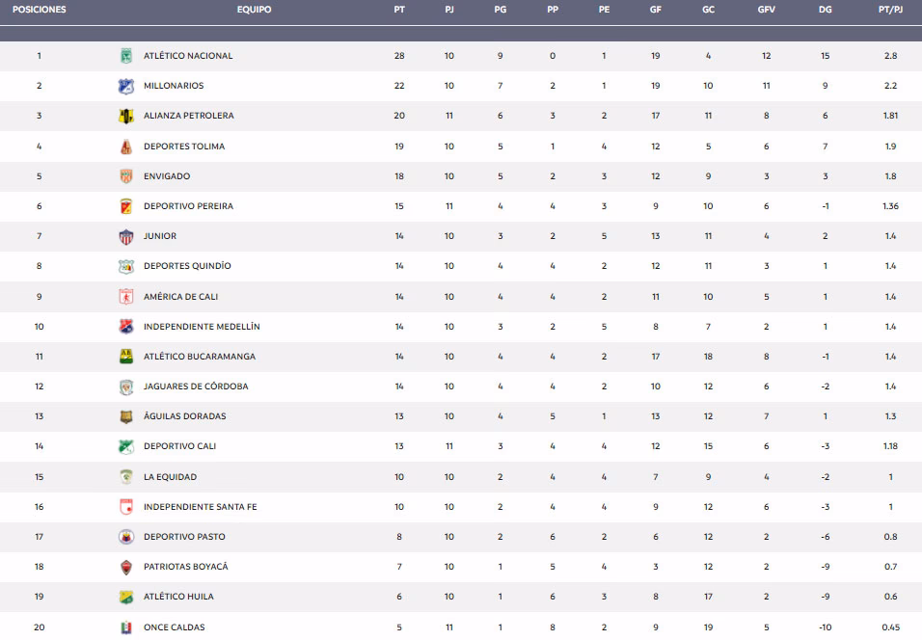Click the EQUIPO column header
Screen dimensions: 922x640
(254, 10)
